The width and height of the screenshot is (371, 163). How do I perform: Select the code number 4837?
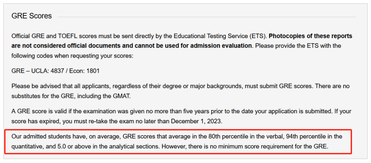[x=57, y=71]
